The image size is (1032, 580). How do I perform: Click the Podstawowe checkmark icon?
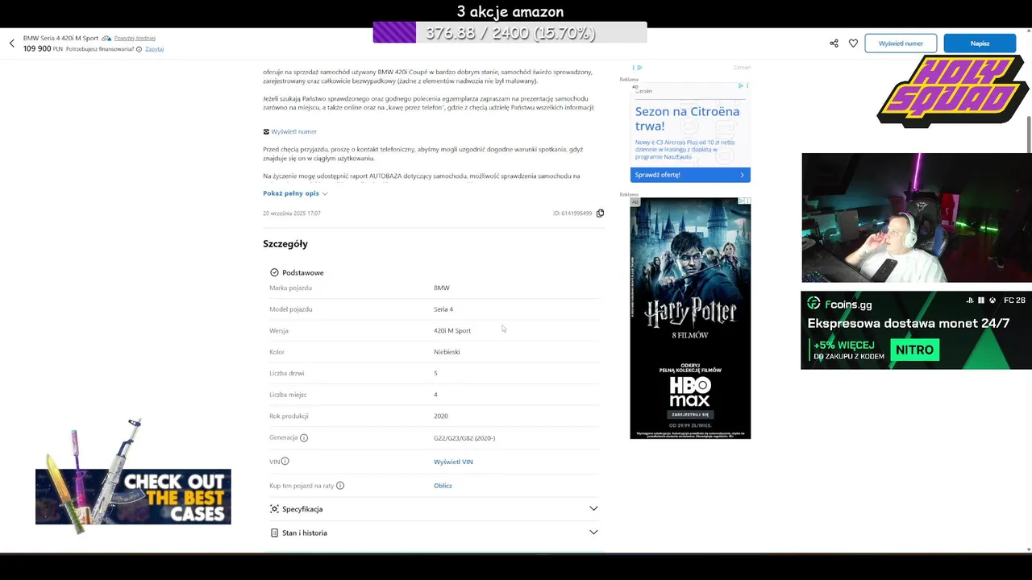pyautogui.click(x=274, y=272)
